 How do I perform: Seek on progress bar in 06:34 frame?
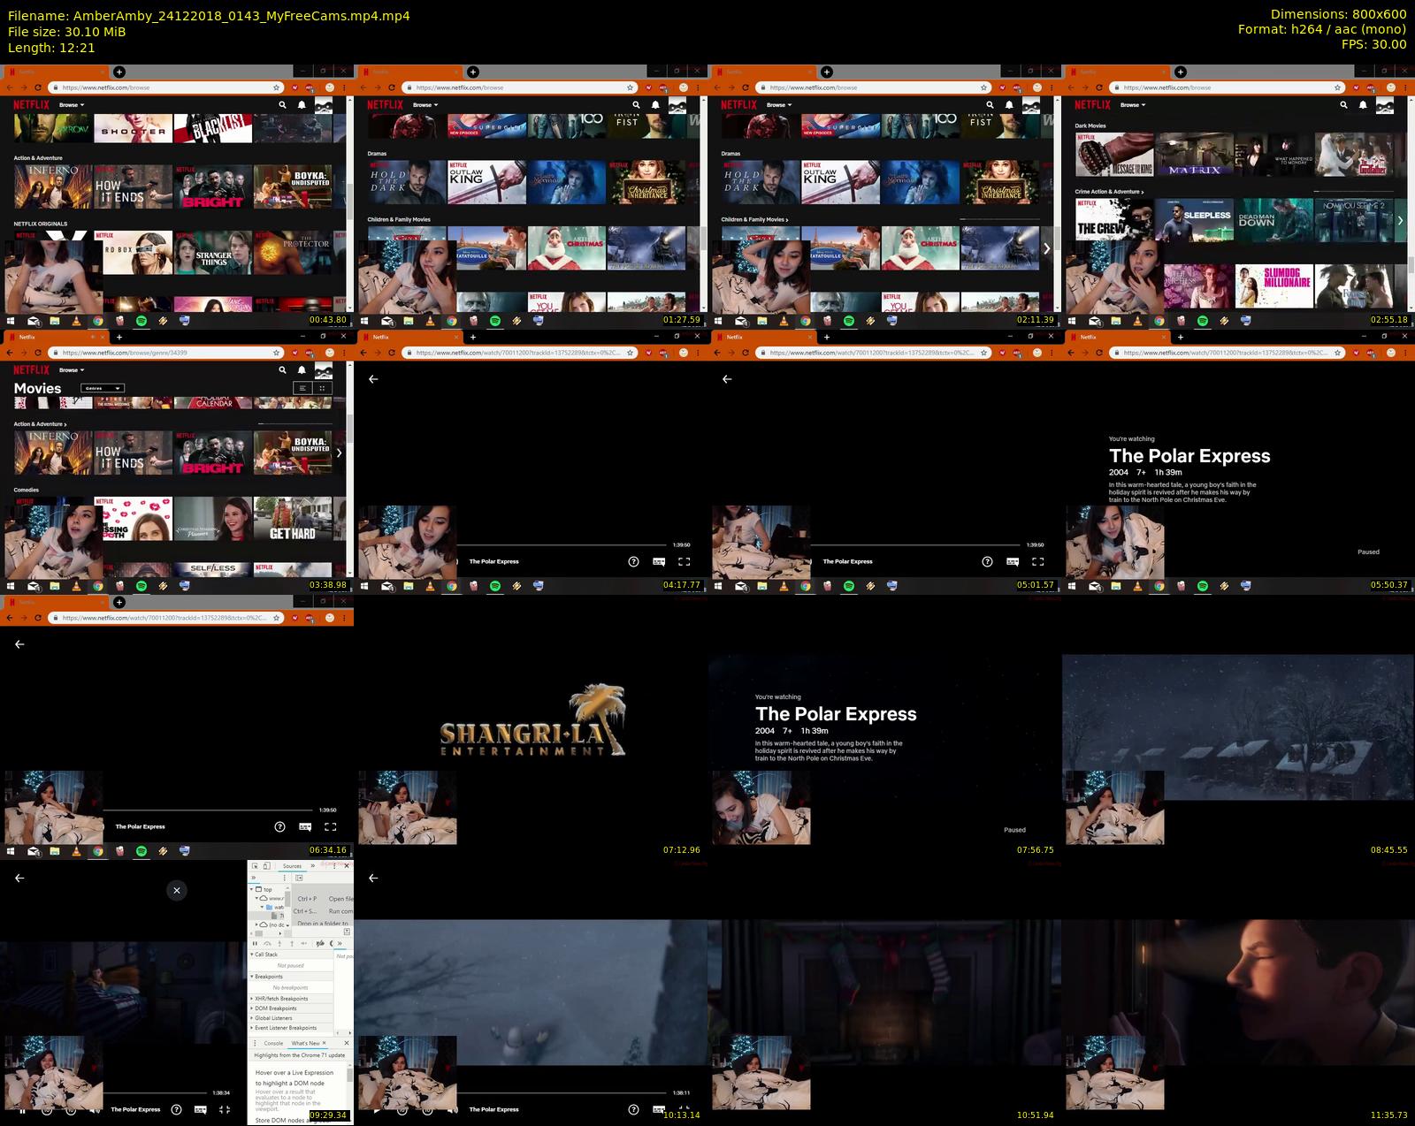(x=208, y=810)
